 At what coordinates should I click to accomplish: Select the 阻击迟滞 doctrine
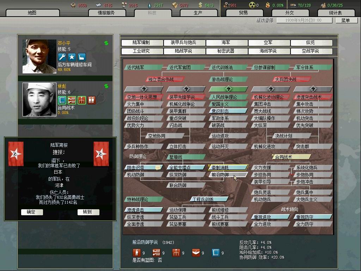144,168
